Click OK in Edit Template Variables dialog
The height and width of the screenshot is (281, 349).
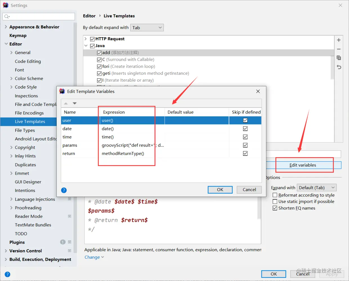coord(220,190)
